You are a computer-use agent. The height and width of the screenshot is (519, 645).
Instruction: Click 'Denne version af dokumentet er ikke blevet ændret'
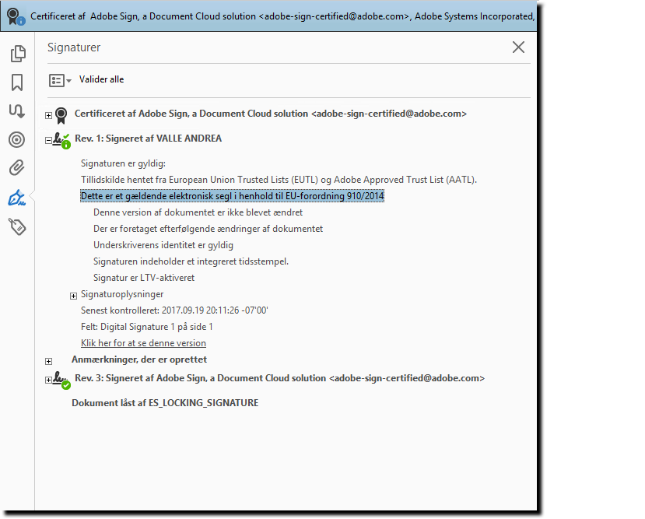click(x=198, y=212)
